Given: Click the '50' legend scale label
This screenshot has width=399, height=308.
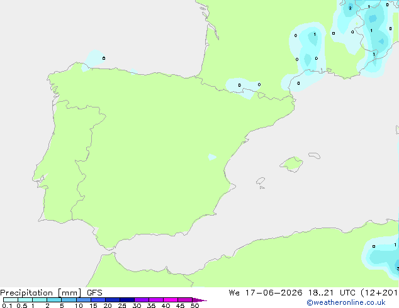Looking at the screenshot, I should (x=194, y=305).
